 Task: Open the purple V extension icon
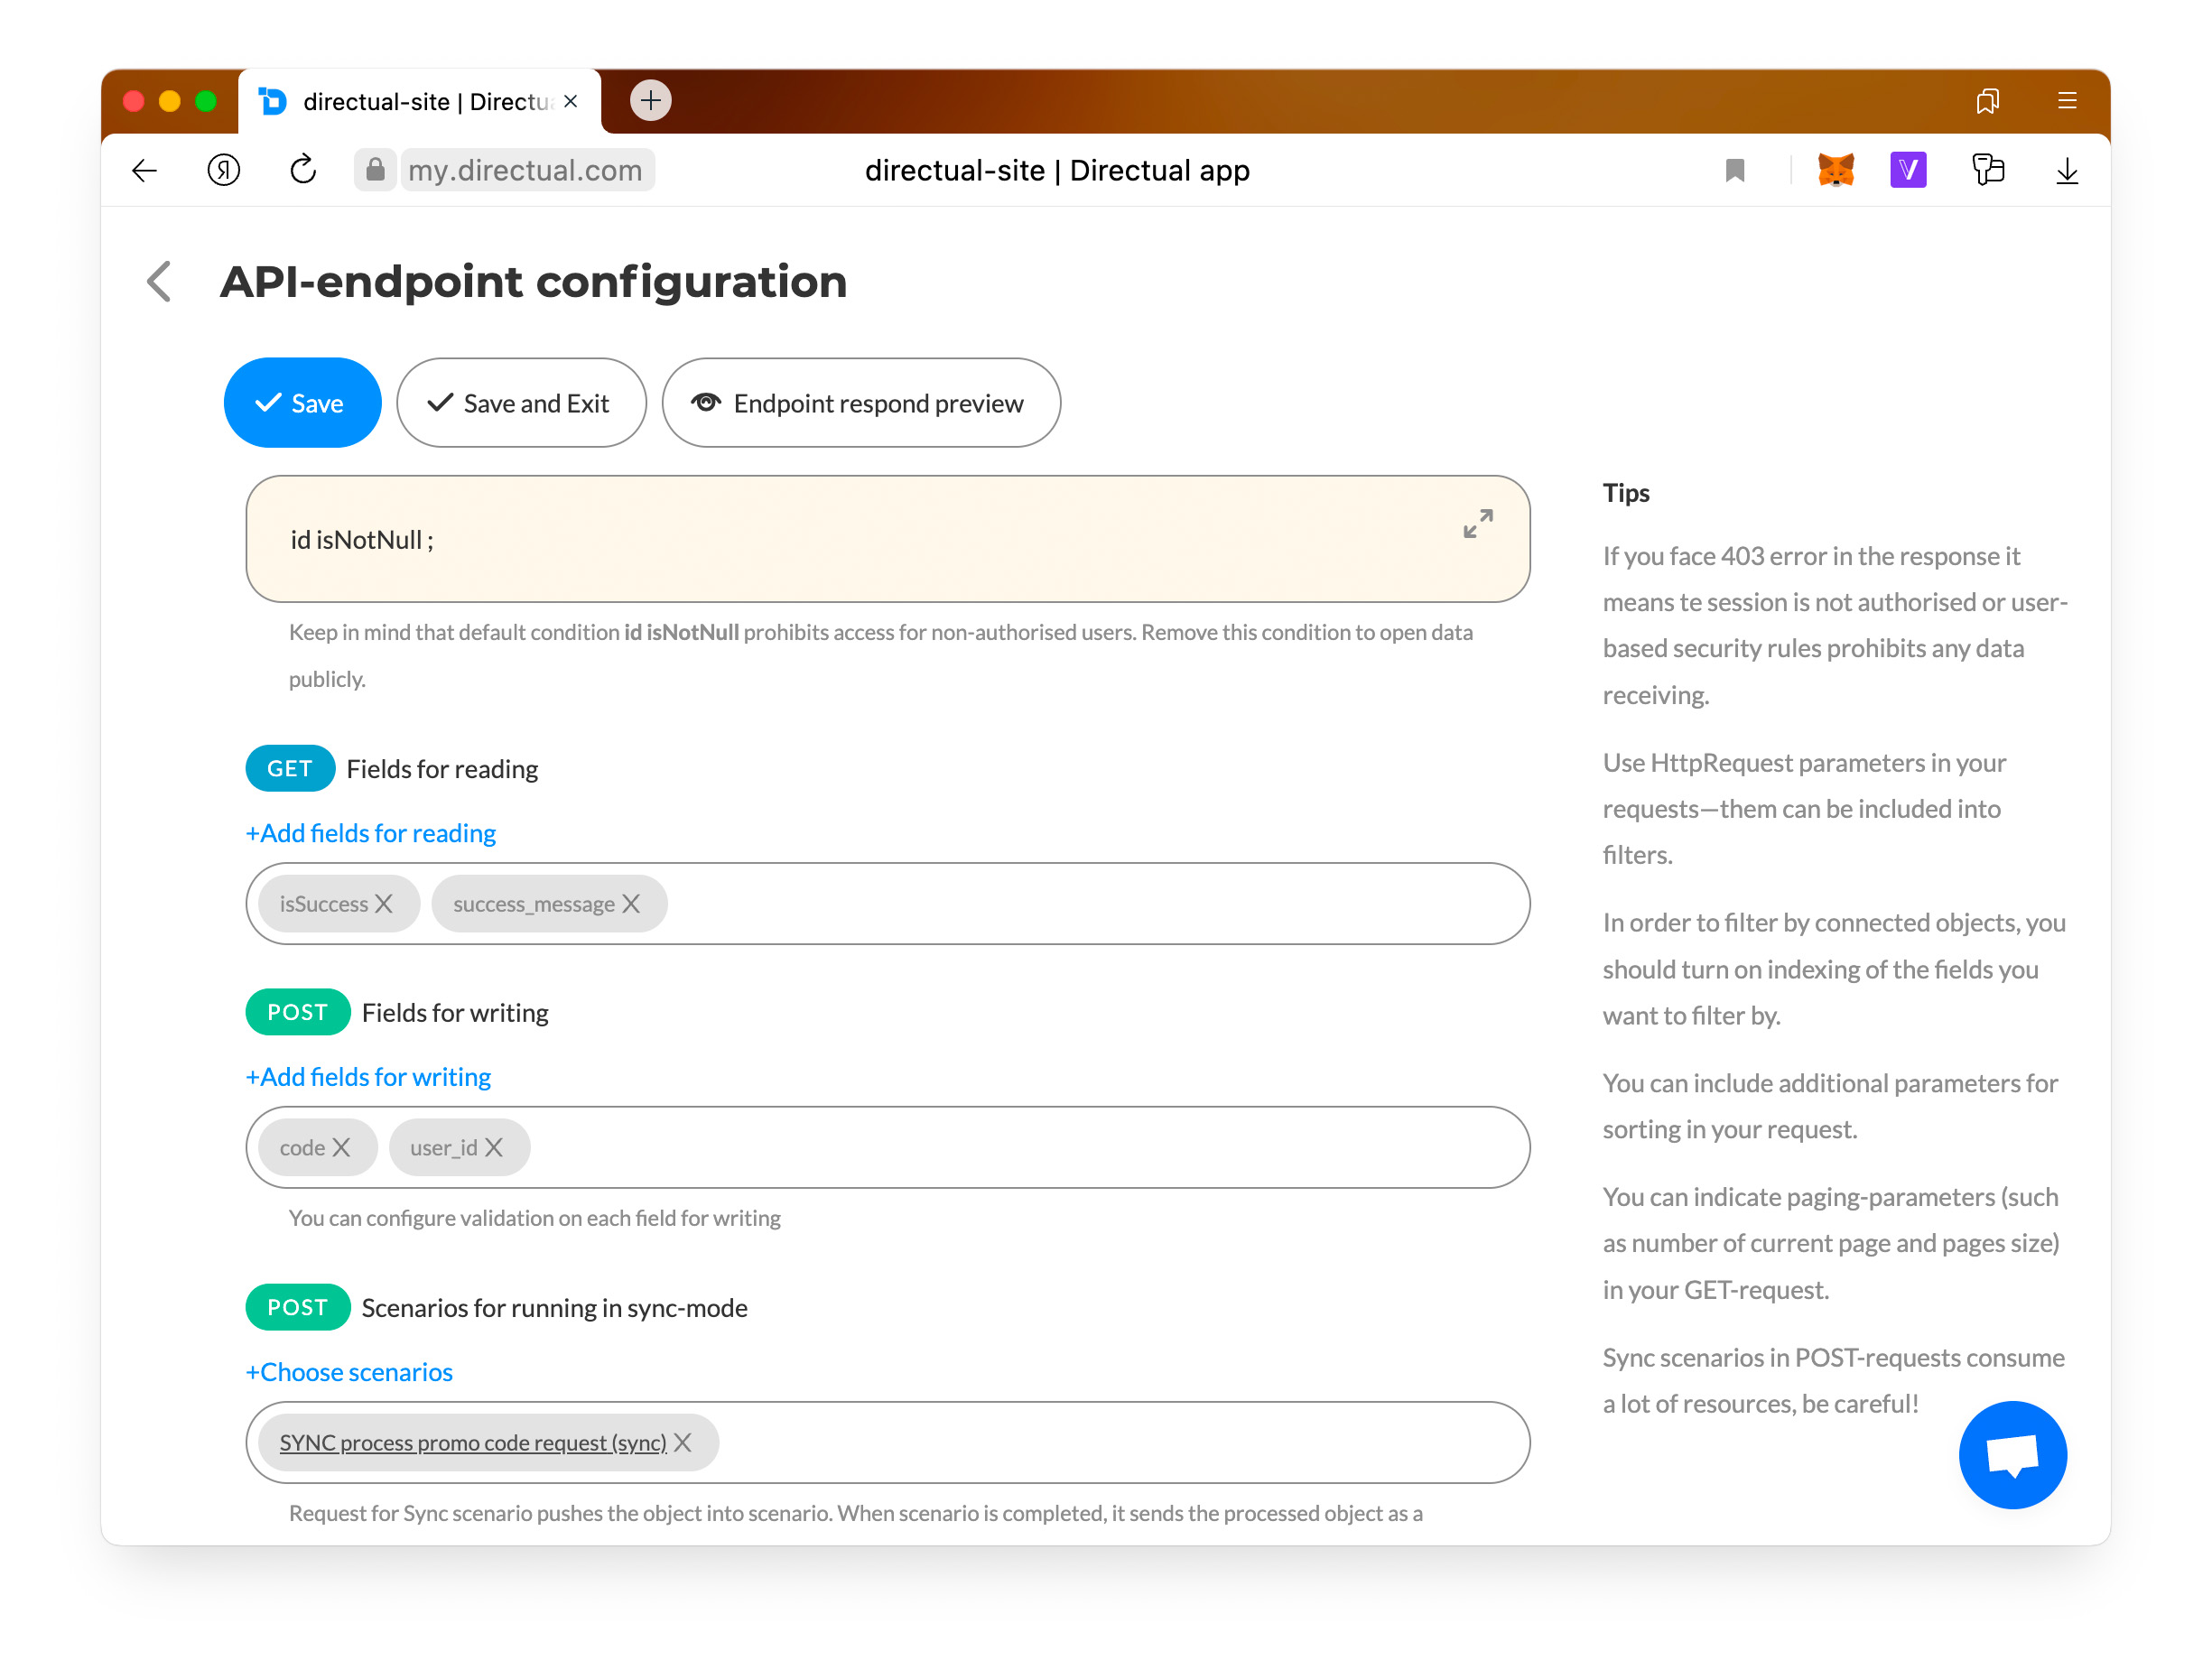(x=1907, y=170)
